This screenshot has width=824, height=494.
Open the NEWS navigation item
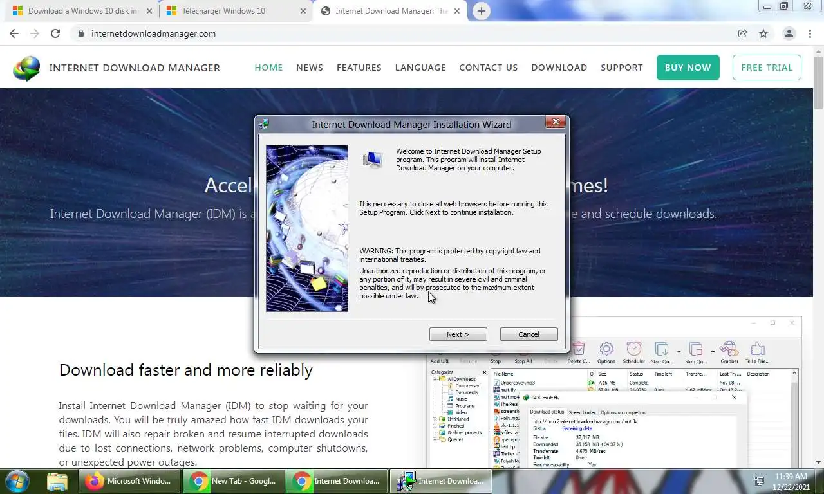point(310,68)
